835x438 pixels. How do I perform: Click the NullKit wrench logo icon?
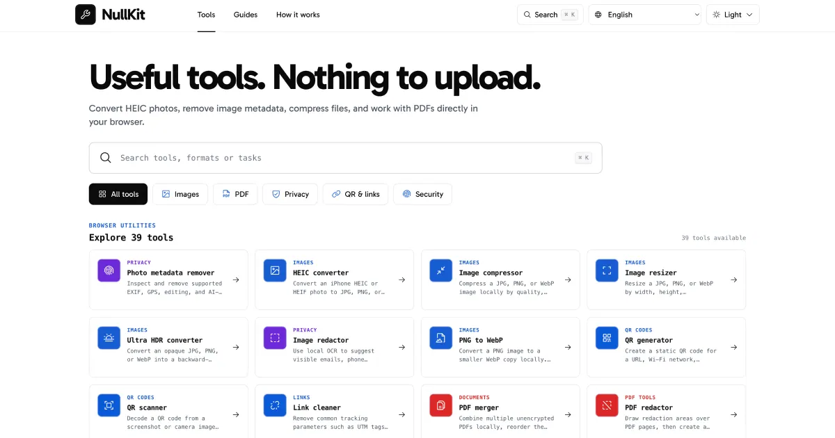click(x=86, y=15)
